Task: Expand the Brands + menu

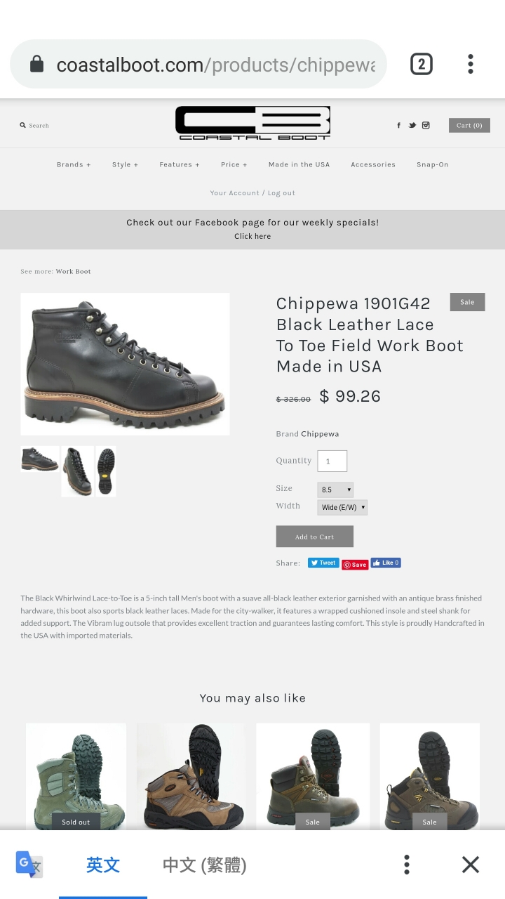Action: [74, 165]
